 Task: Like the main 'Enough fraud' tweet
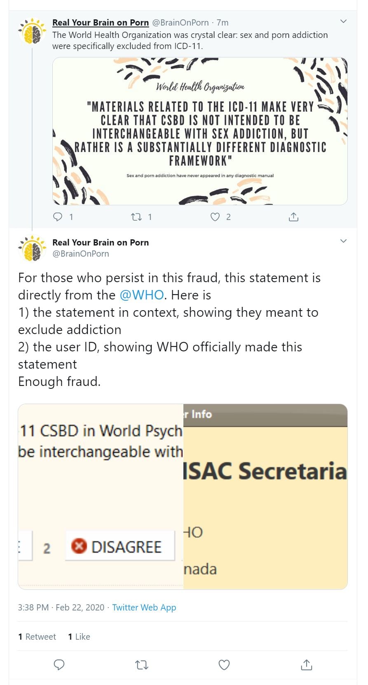[224, 664]
